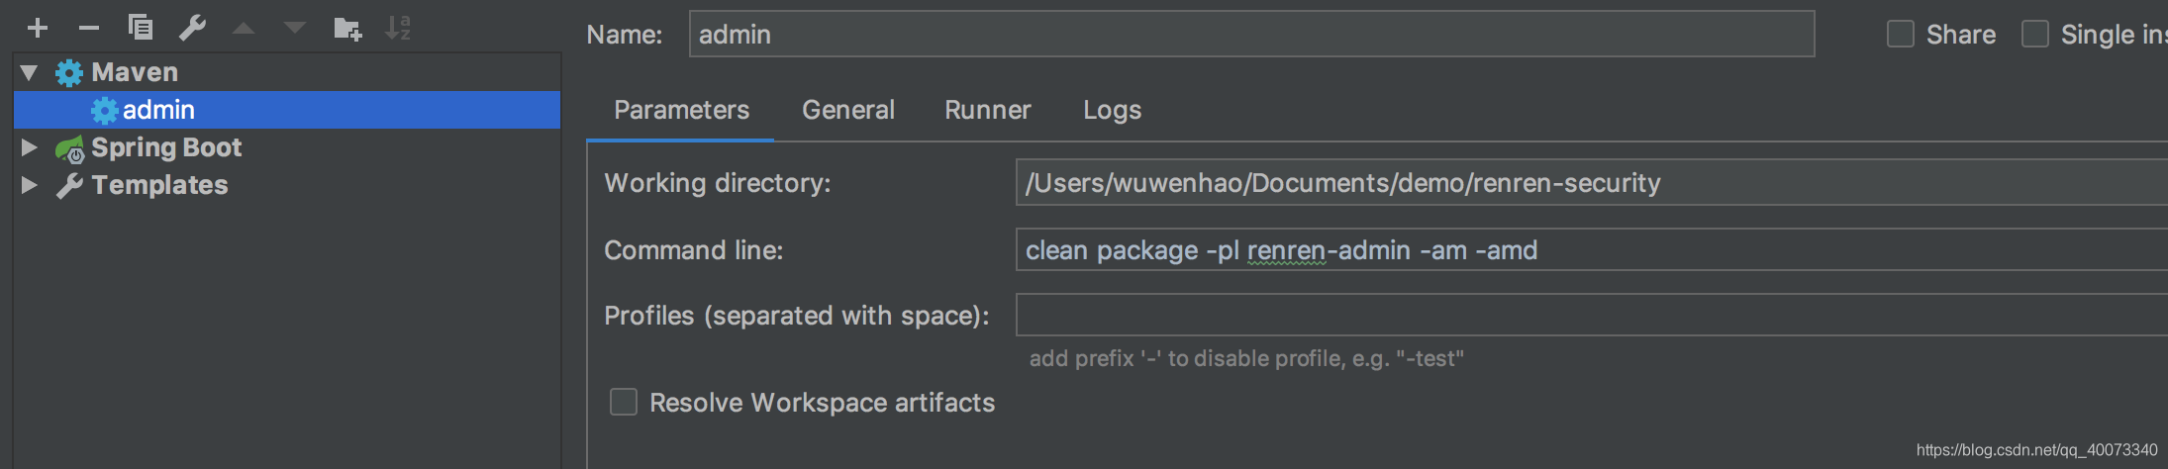2168x469 pixels.
Task: Focus the Profiles input field
Action: 1592,315
